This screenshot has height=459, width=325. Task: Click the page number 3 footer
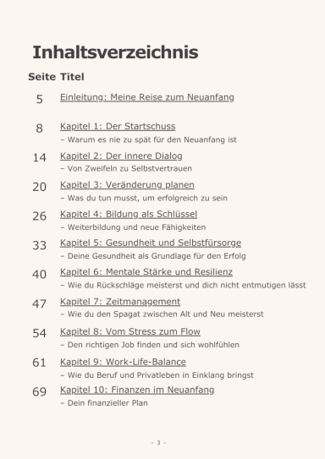[x=158, y=443]
